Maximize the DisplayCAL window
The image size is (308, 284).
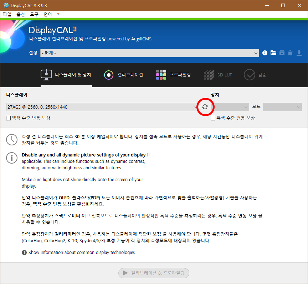(x=283, y=5)
